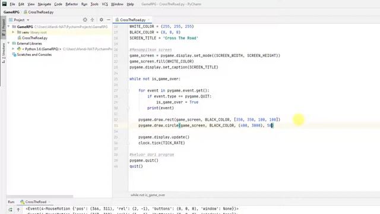380x214 pixels.
Task: Open the Project tool window side tab
Action: (4, 27)
